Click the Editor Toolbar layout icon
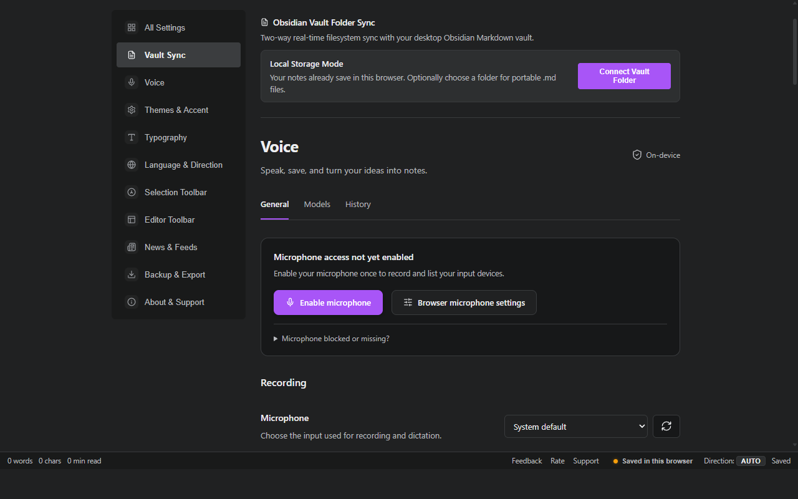Viewport: 798px width, 499px height. pyautogui.click(x=132, y=220)
